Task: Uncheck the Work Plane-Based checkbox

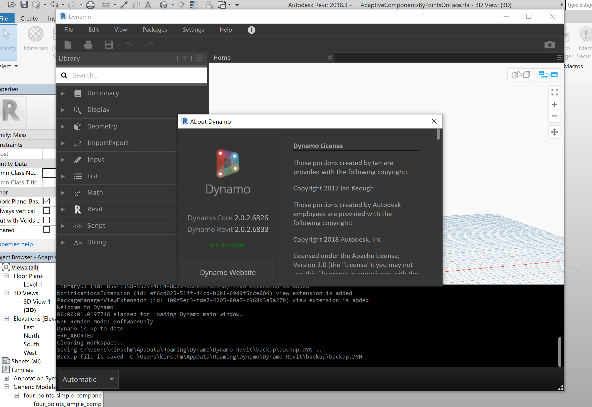Action: tap(46, 201)
